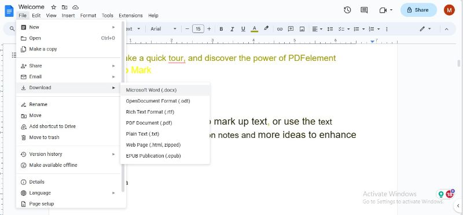This screenshot has height=215, width=463.
Task: Open the Arial font dropdown
Action: click(x=163, y=29)
